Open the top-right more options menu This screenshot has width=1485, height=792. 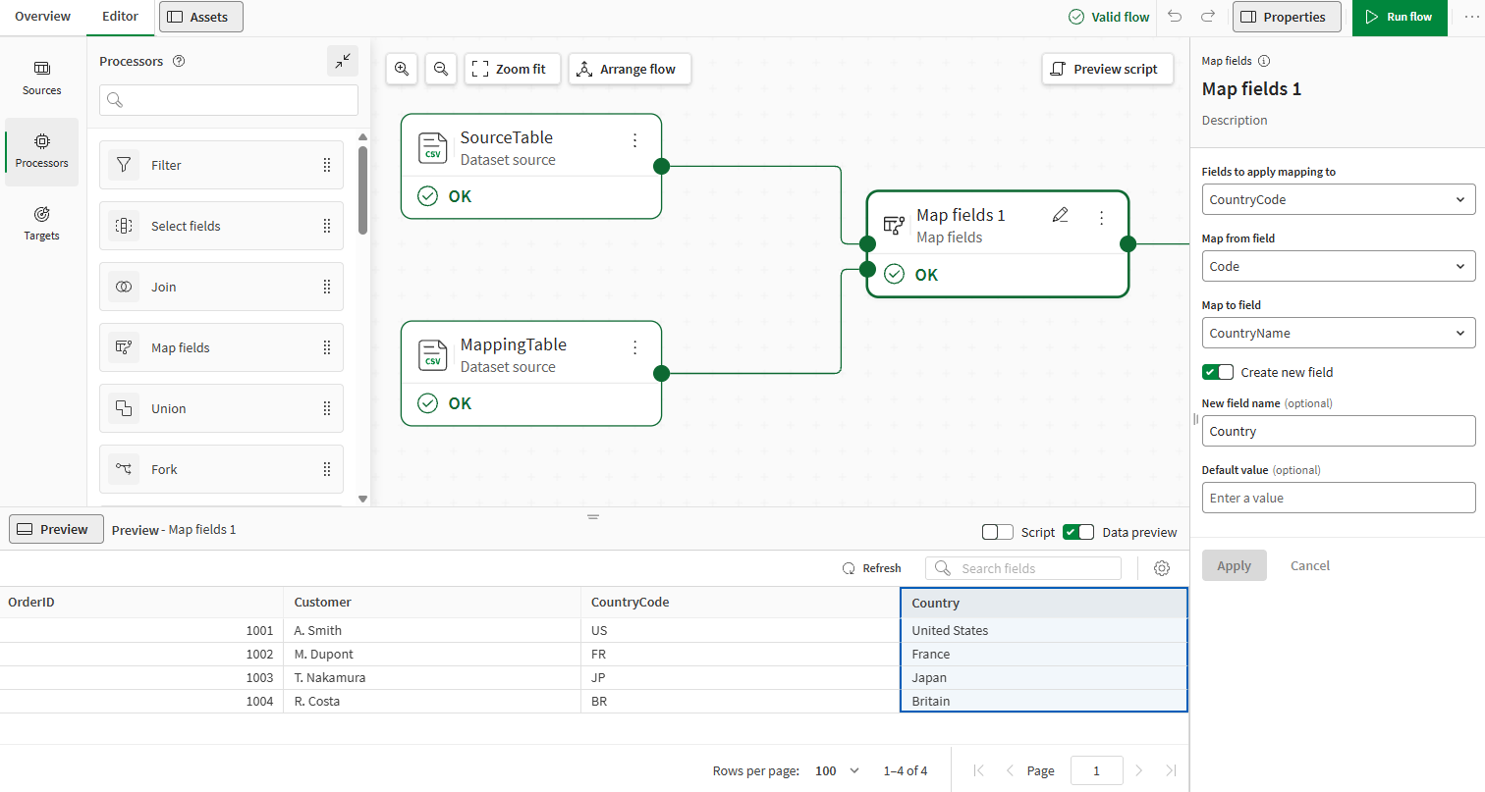pyautogui.click(x=1470, y=17)
